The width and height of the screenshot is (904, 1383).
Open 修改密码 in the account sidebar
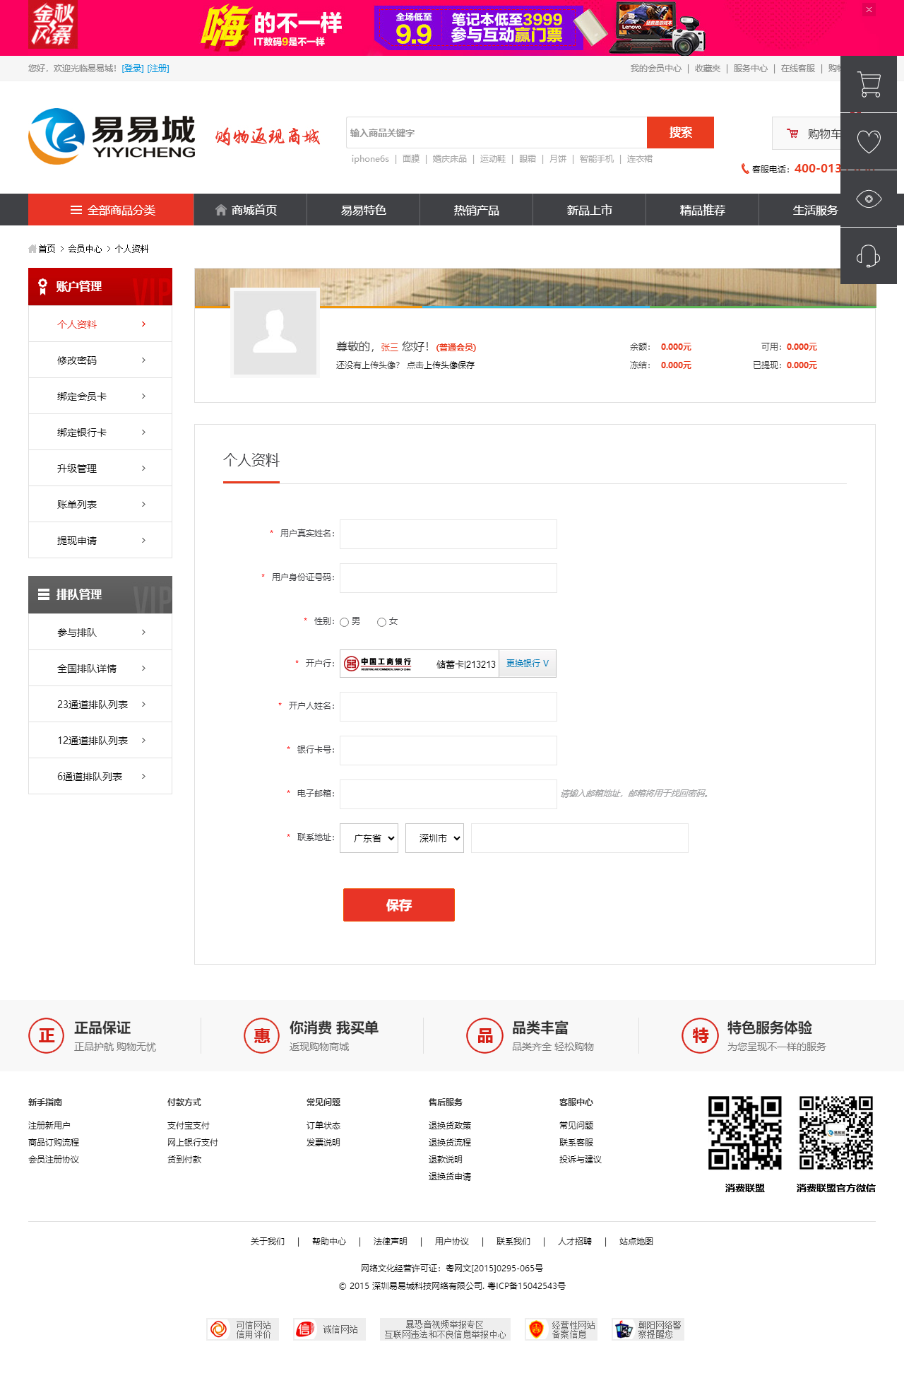[x=100, y=360]
